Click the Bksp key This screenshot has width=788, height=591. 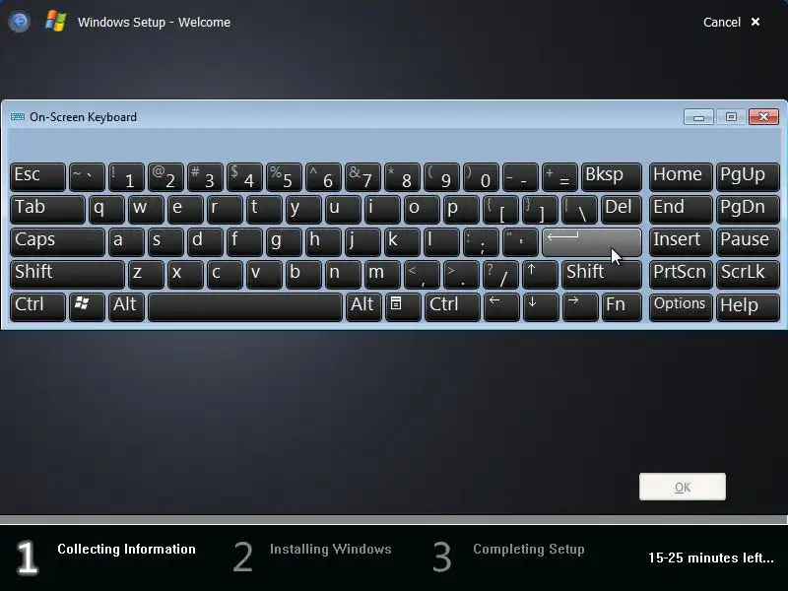pos(611,177)
